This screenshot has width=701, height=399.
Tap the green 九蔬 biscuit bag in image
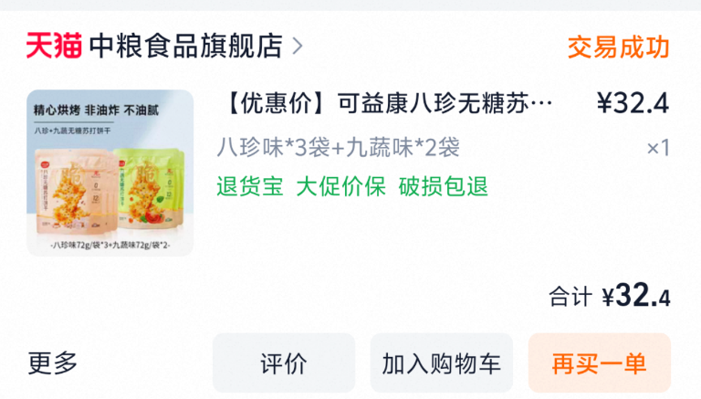[150, 187]
